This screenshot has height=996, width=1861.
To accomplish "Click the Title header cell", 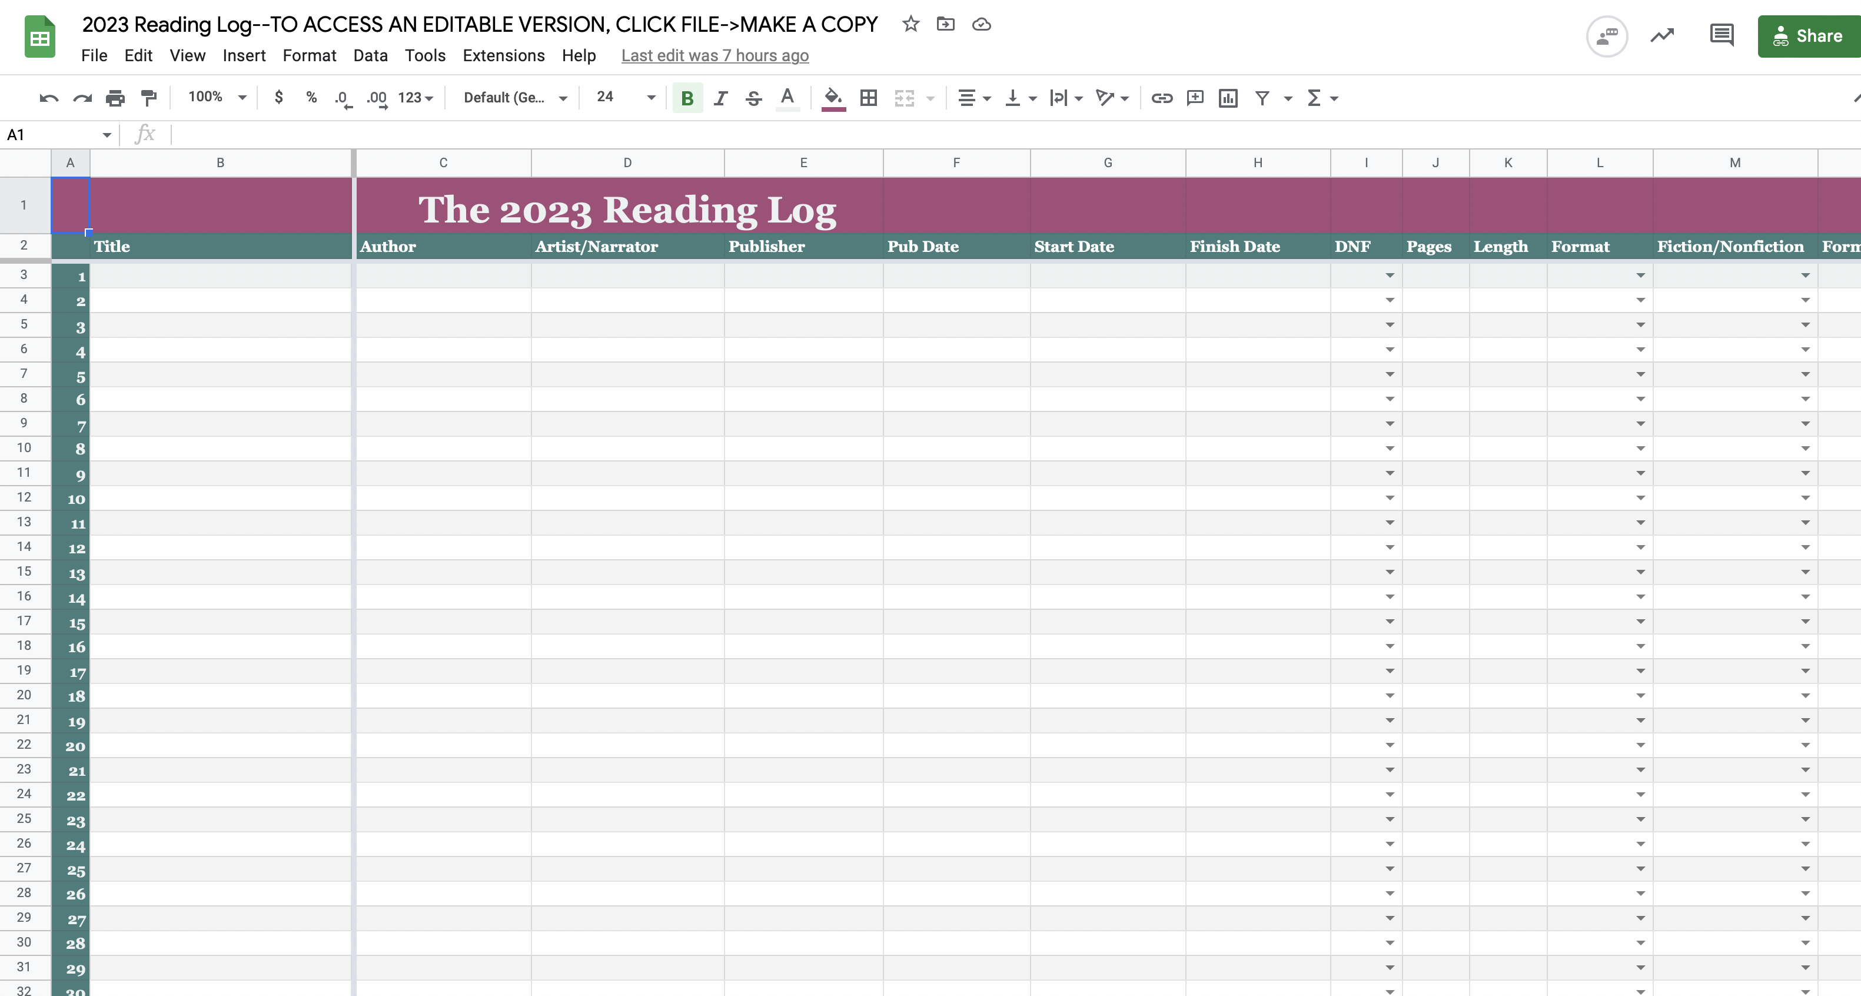I will pyautogui.click(x=220, y=247).
